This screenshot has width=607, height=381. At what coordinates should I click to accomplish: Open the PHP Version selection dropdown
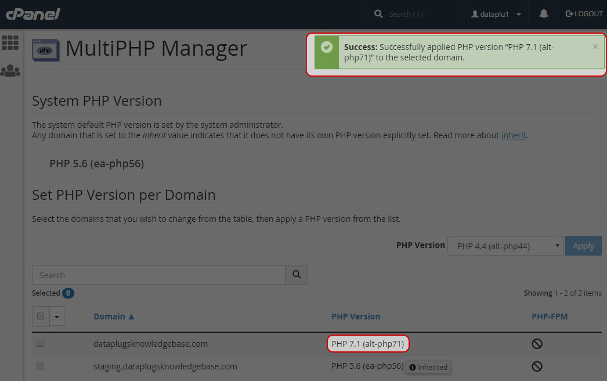tap(505, 245)
